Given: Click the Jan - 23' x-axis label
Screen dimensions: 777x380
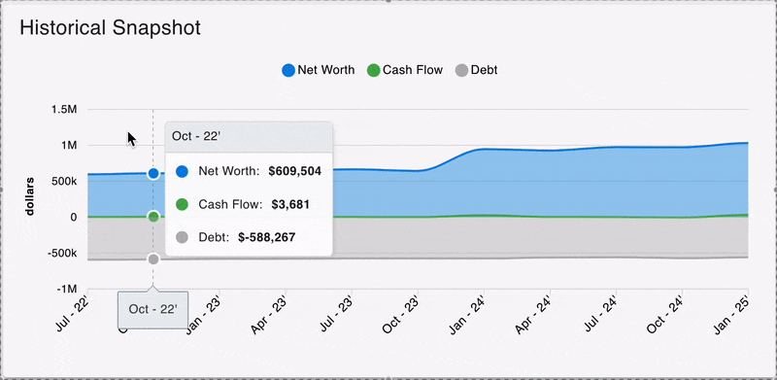Looking at the screenshot, I should 203,315.
